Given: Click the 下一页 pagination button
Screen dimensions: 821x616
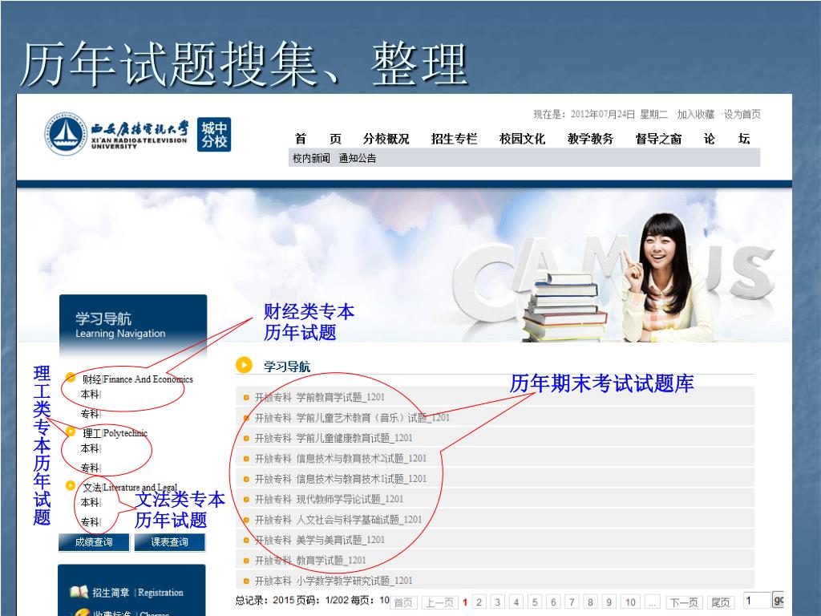Looking at the screenshot, I should click(684, 602).
